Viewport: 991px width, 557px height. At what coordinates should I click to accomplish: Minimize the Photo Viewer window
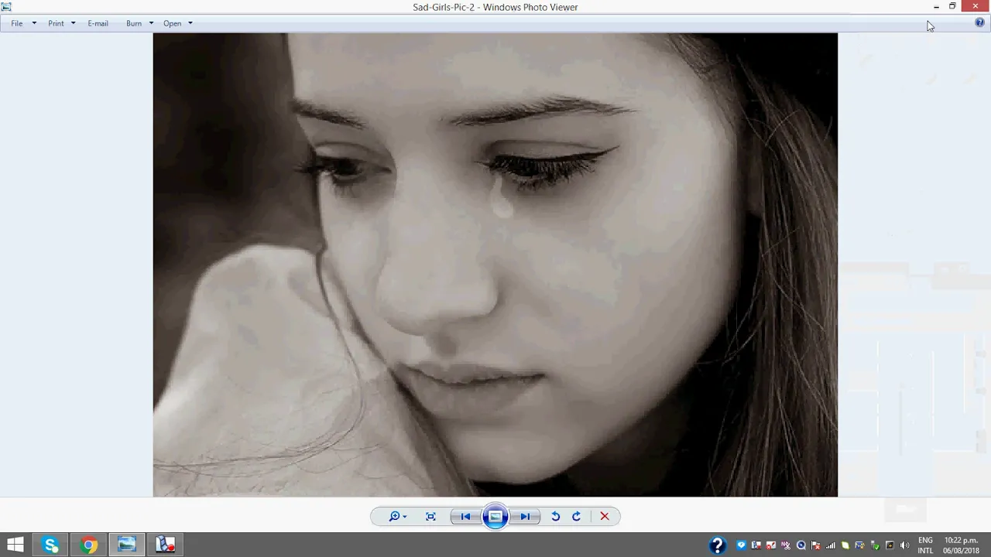[x=937, y=7]
